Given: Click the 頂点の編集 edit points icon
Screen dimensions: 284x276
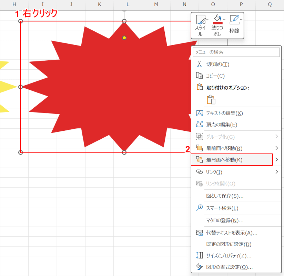Looking at the screenshot, I should (199, 124).
